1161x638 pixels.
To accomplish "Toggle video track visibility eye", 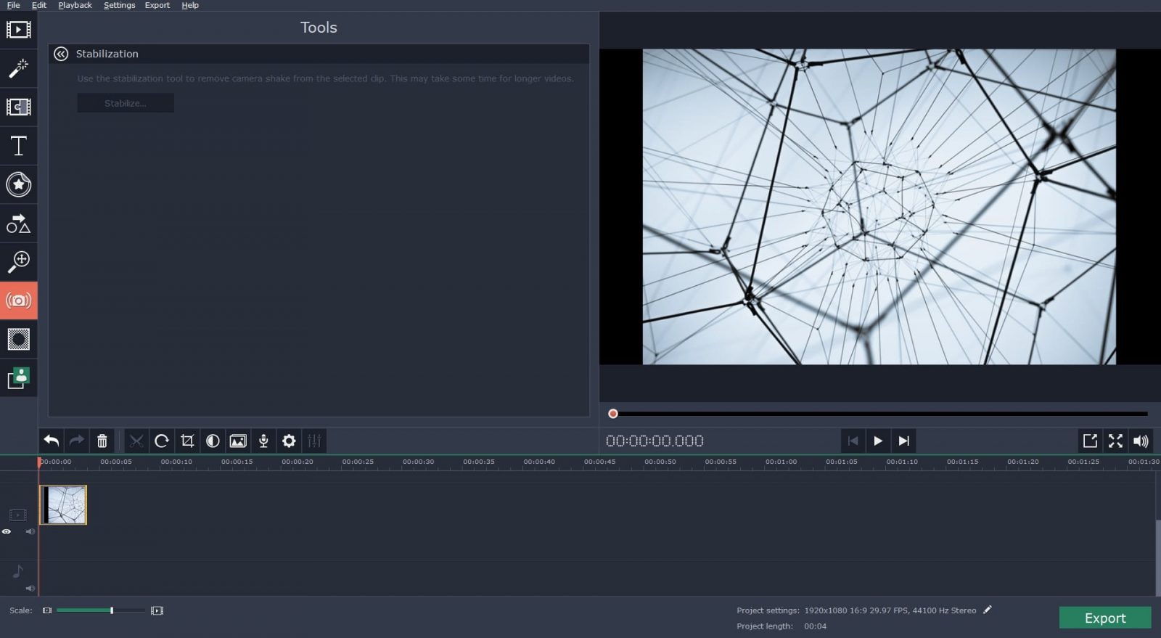I will pos(7,532).
